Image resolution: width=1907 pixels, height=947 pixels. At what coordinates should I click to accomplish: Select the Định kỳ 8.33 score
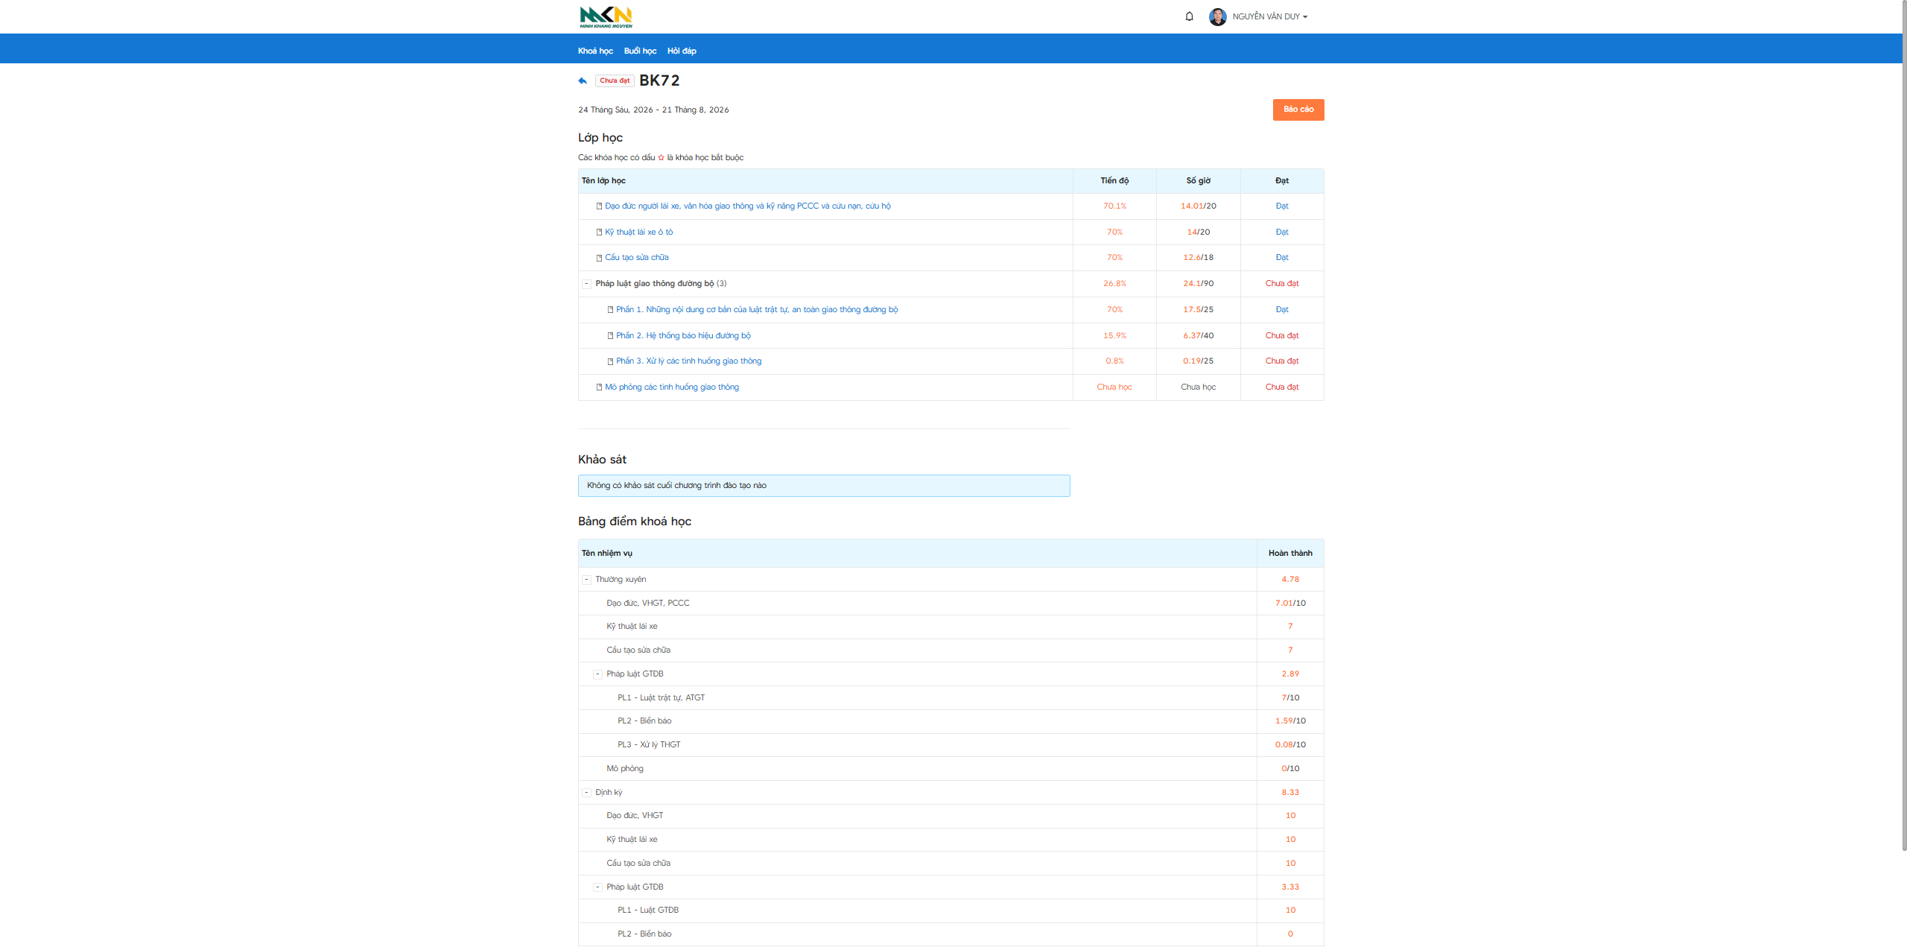pos(1290,793)
